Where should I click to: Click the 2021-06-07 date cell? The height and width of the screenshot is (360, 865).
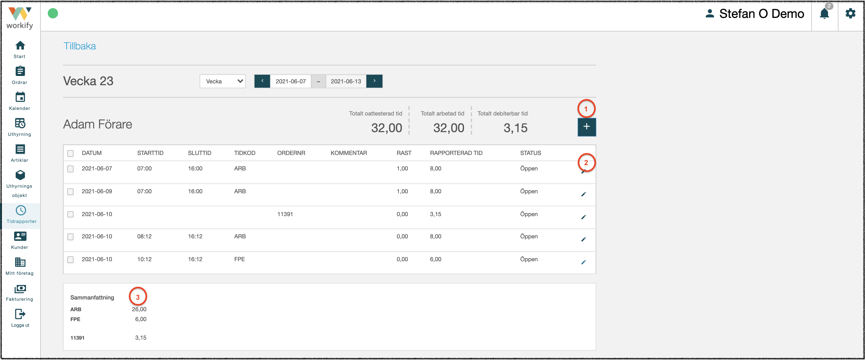(97, 169)
